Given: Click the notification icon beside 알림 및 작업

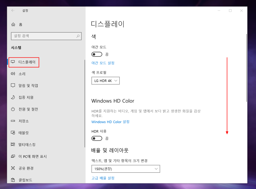Looking at the screenshot, I should click(13, 85).
